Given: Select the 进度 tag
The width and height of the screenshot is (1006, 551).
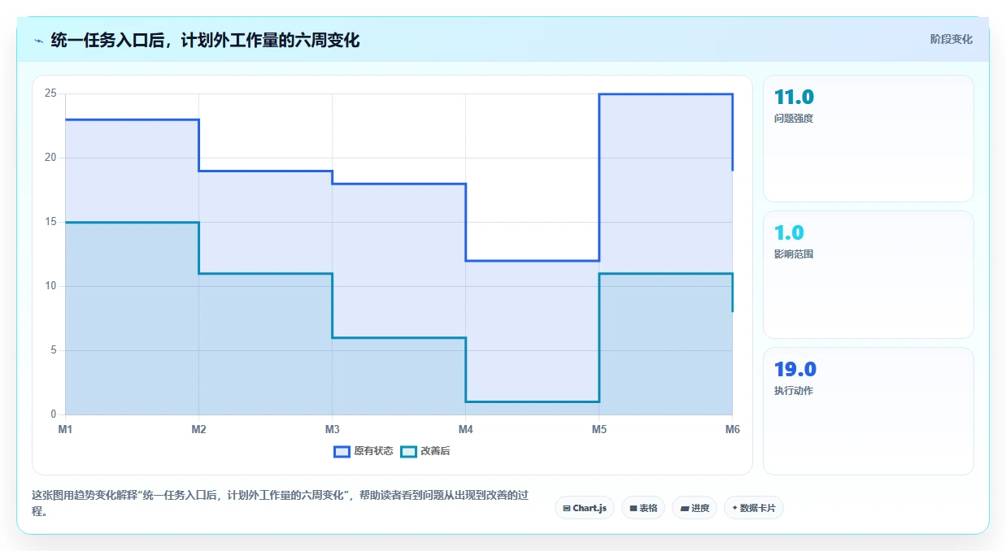Looking at the screenshot, I should point(695,508).
